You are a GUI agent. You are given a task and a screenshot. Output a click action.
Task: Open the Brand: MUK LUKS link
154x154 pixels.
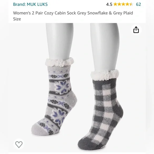pyautogui.click(x=30, y=4)
